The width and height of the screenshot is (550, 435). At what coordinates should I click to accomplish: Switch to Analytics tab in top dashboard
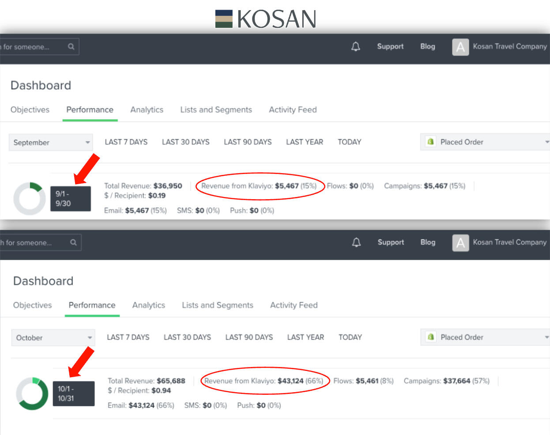pyautogui.click(x=147, y=110)
